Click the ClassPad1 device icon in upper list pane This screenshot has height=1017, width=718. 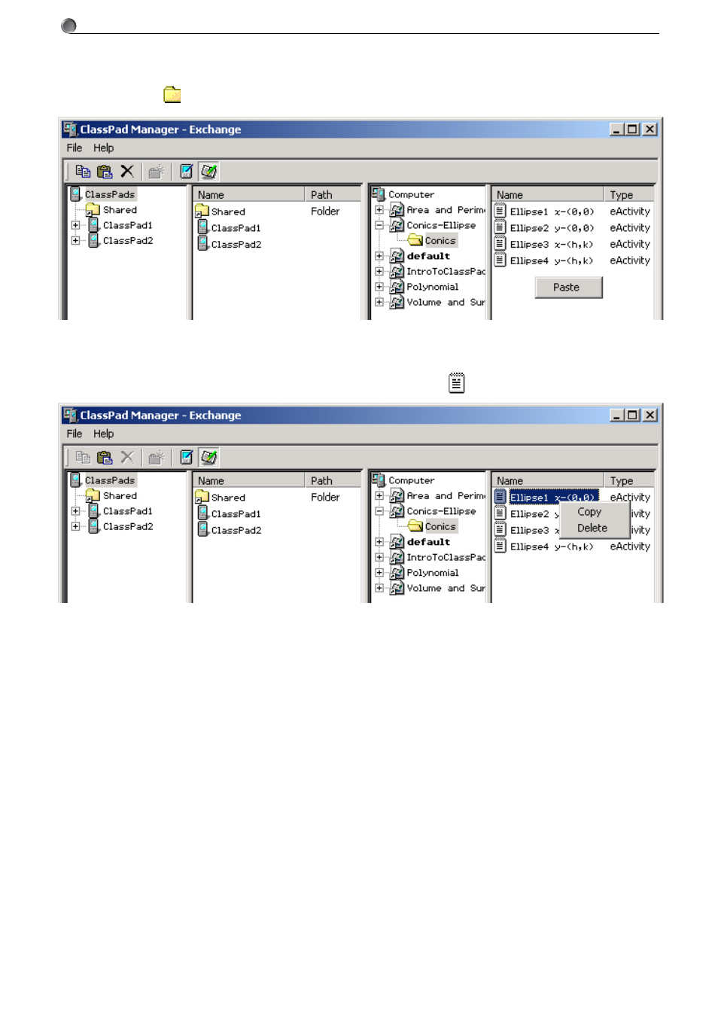coord(202,227)
